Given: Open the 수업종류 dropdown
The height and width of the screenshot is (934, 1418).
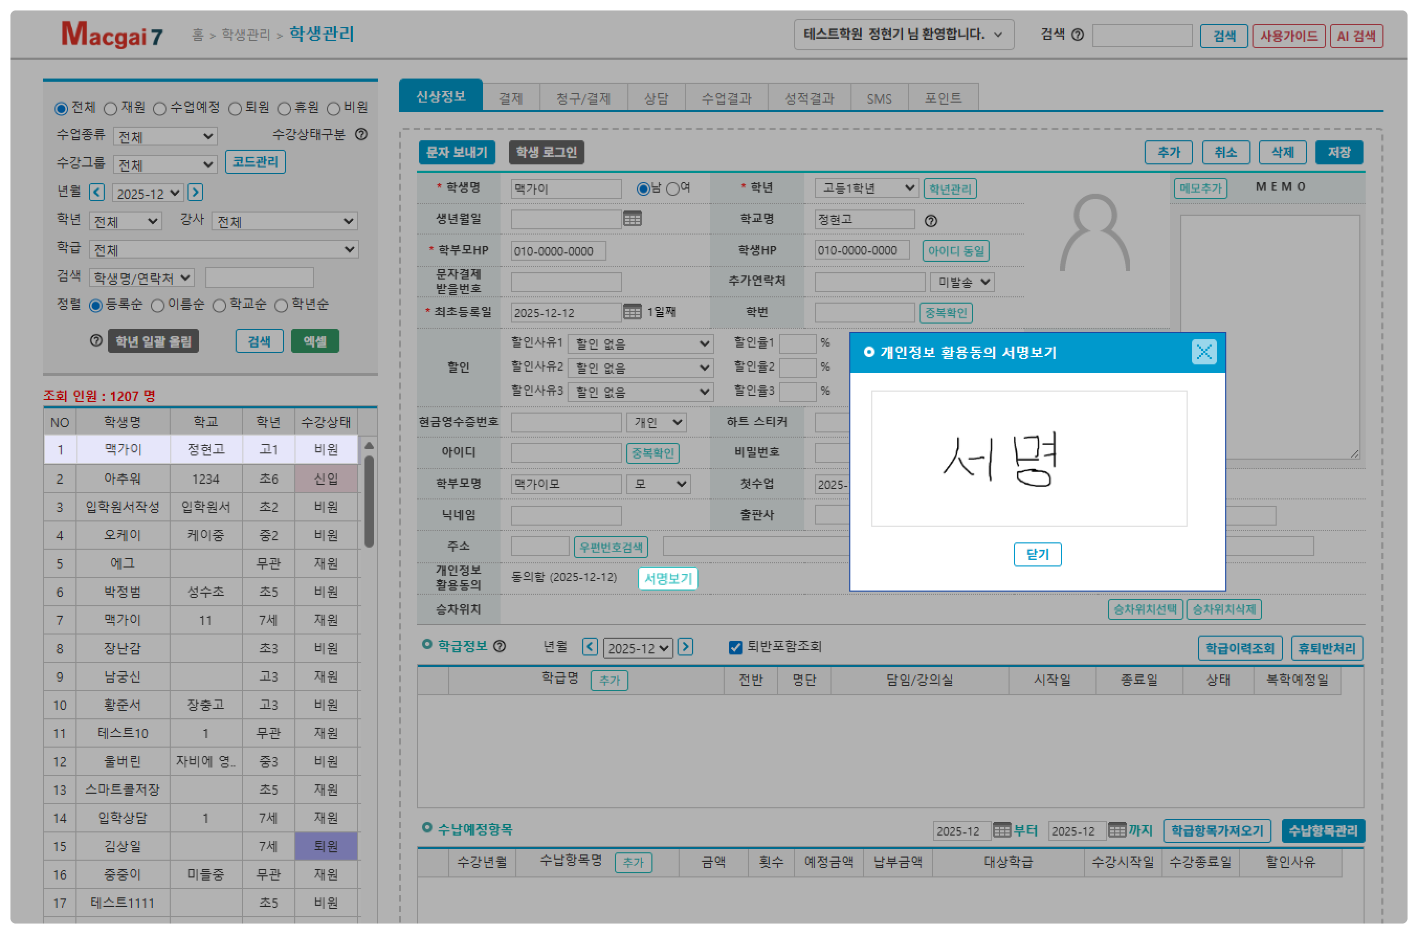Looking at the screenshot, I should (165, 137).
